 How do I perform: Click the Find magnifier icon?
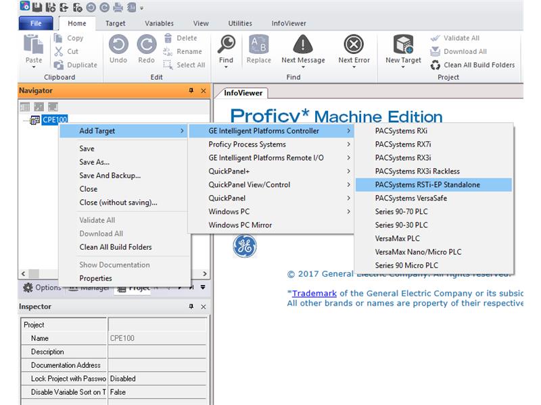coord(227,44)
